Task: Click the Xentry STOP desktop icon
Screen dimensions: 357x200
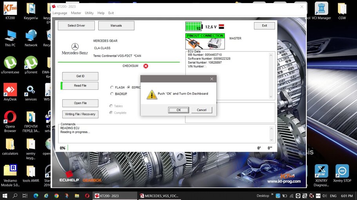Action: click(342, 173)
